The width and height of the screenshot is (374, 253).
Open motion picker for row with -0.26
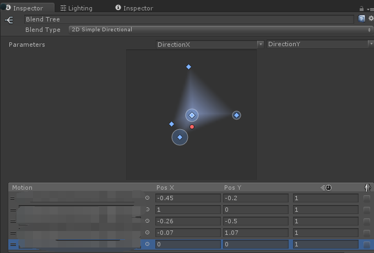click(x=147, y=221)
